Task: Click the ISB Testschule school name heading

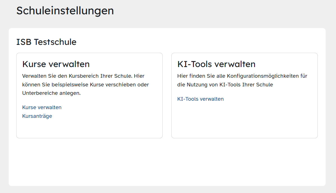Action: click(x=46, y=42)
